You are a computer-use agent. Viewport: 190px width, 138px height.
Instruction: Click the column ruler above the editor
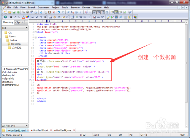(110, 21)
